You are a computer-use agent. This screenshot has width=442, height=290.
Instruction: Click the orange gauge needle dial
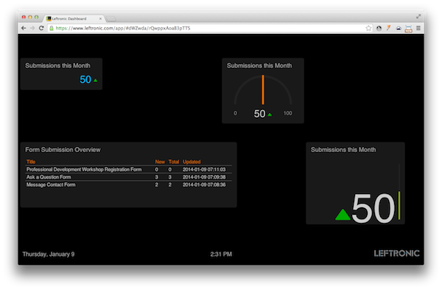point(263,90)
